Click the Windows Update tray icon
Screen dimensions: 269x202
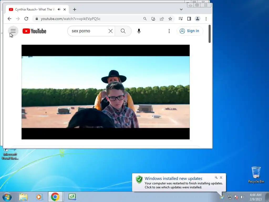click(x=222, y=197)
